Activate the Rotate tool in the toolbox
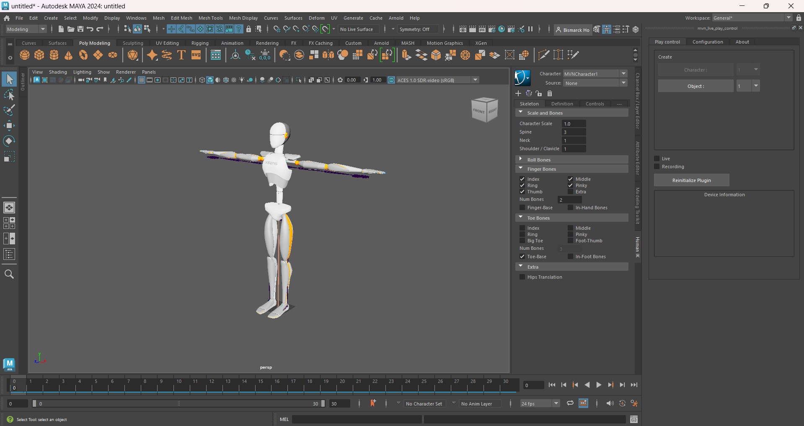The image size is (804, 426). coord(9,141)
